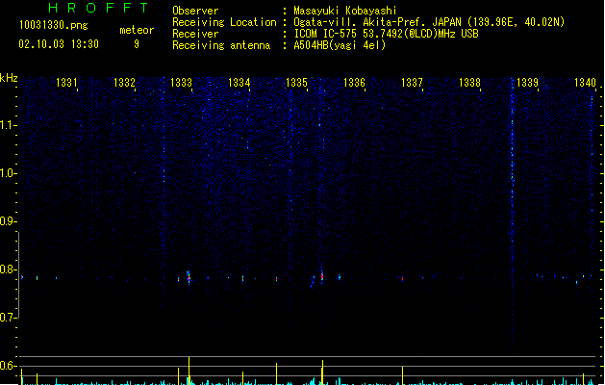Click the 0.6 frequency axis label

click(x=8, y=366)
